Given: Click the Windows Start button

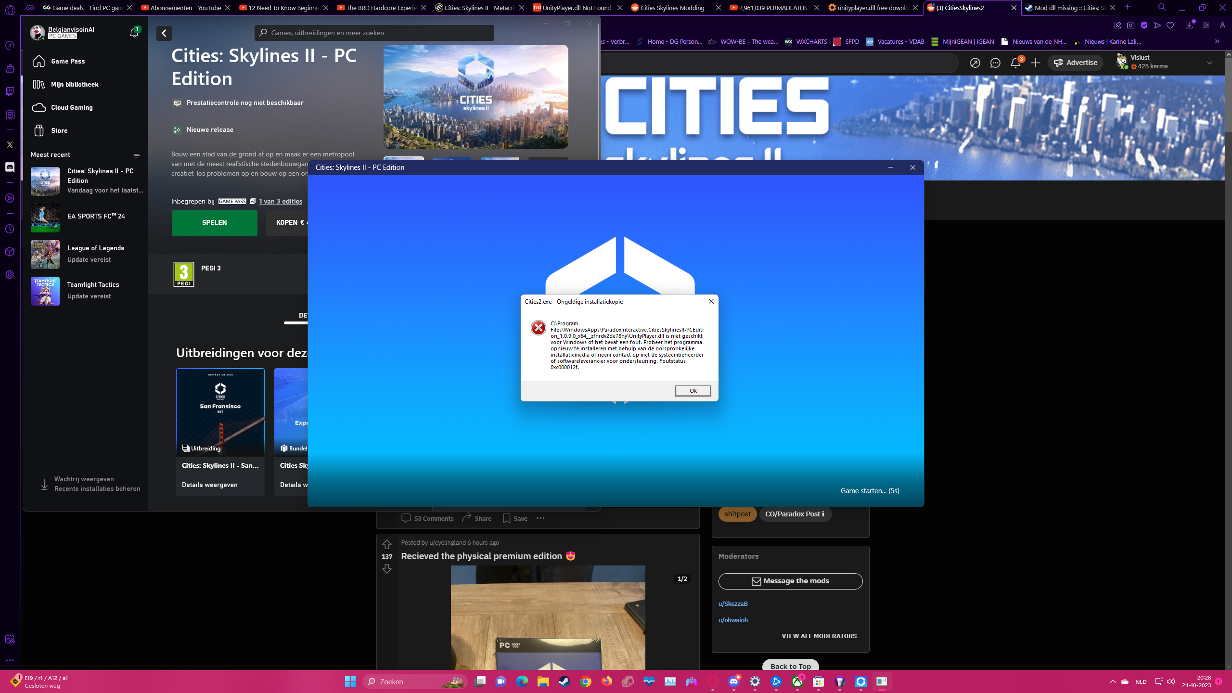Looking at the screenshot, I should pos(350,681).
